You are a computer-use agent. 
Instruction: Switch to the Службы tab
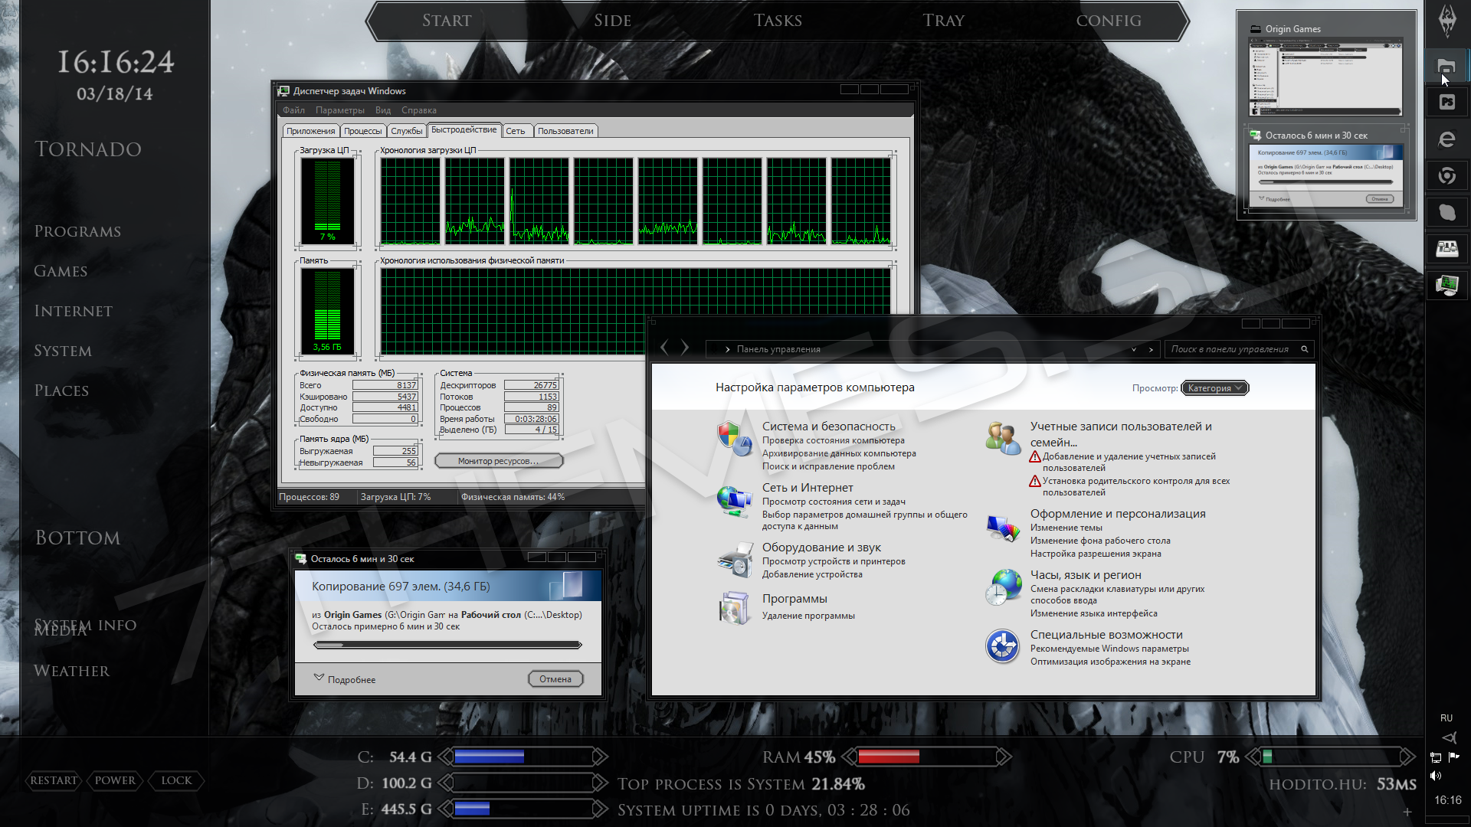[407, 131]
